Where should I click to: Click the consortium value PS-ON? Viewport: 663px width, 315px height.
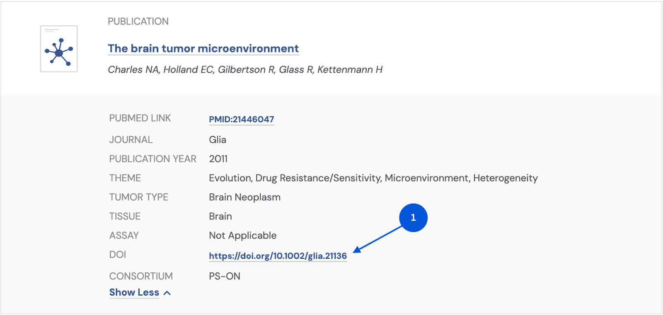[225, 276]
